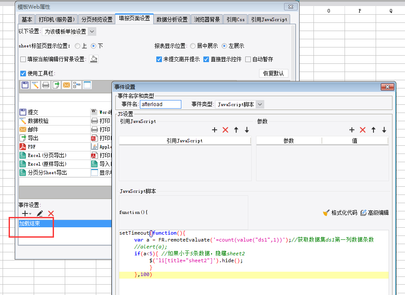Switch to the 数据分析设置 tab

pyautogui.click(x=172, y=19)
